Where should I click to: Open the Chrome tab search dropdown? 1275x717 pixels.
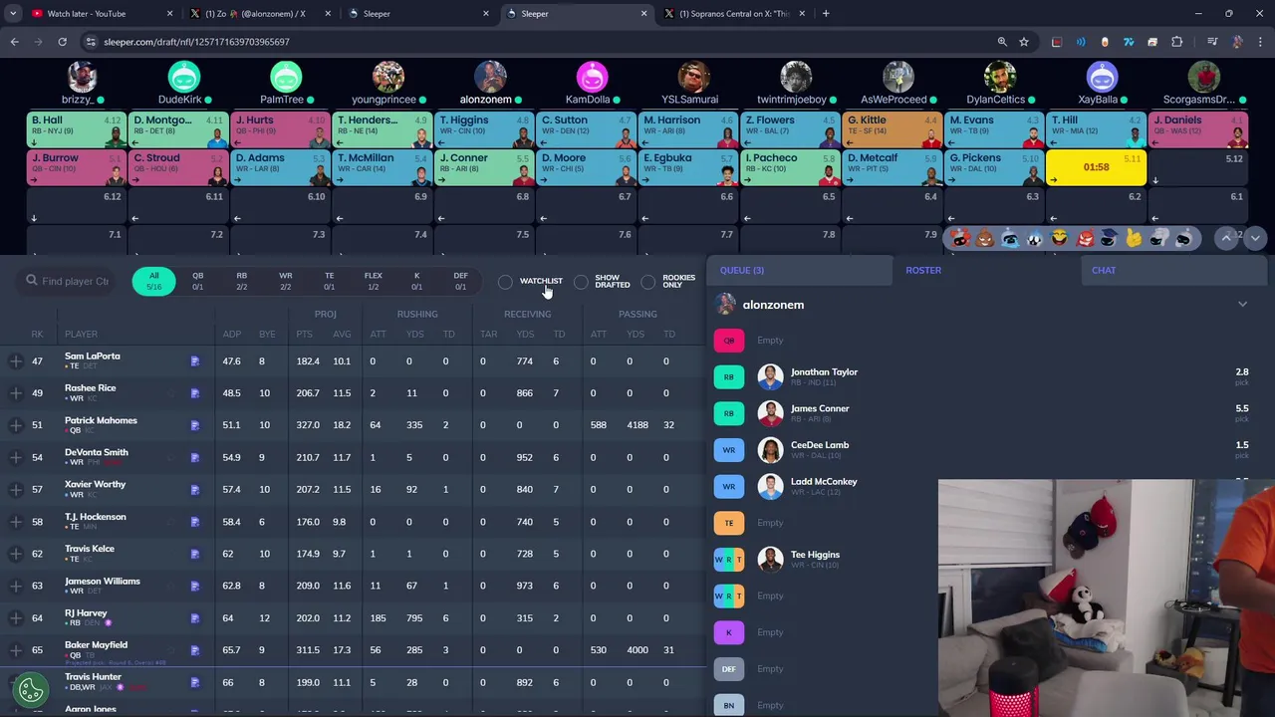point(13,14)
